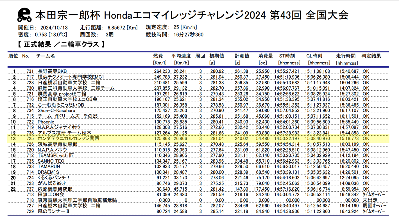Click the Phoenix team entry
Viewport: 399px width, 219px height.
pos(46,122)
